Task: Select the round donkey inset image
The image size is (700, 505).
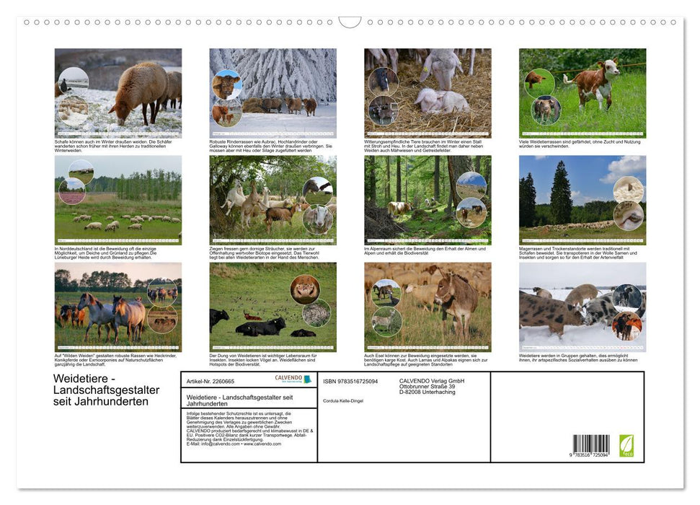Action: [386, 293]
